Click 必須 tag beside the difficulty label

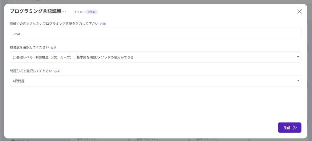pos(54,48)
